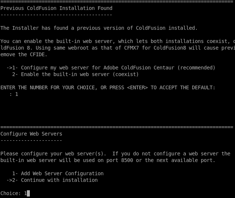
Task: Click the line 'emove the CFIDE.'
Action: [x=24, y=54]
